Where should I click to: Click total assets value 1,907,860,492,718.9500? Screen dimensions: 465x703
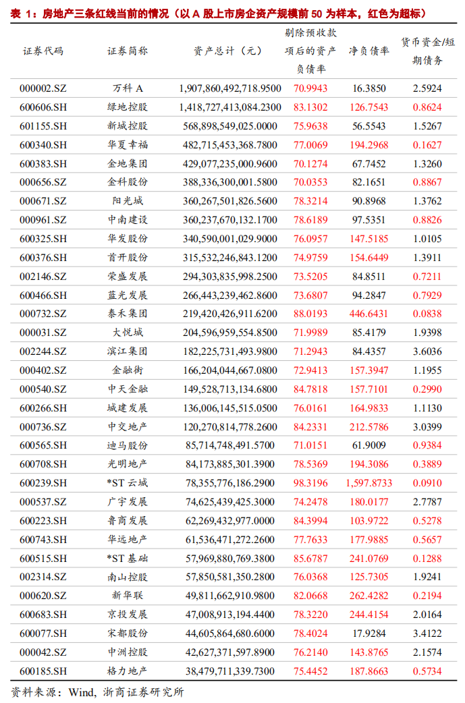(x=230, y=88)
